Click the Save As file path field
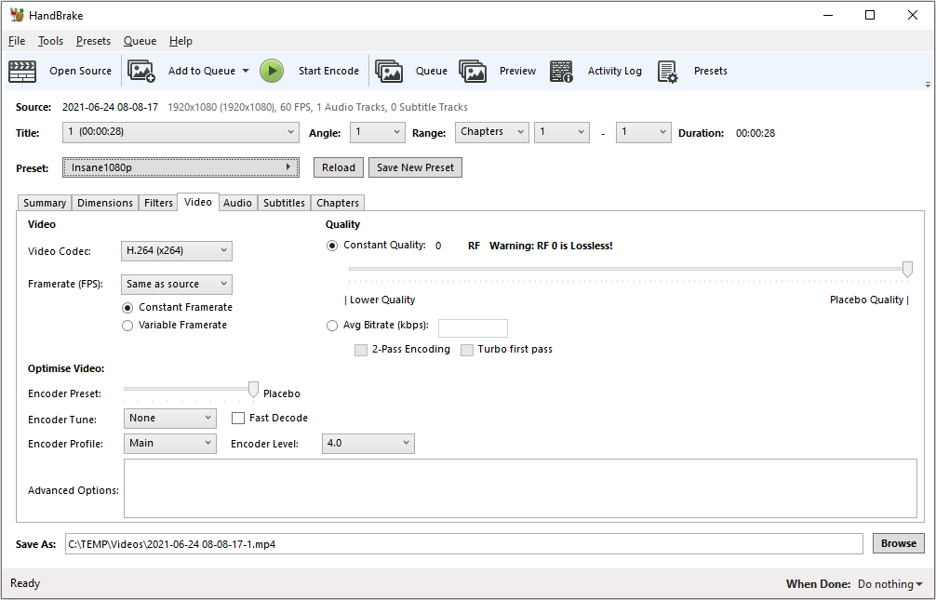Viewport: 936px width, 600px height. pos(464,544)
